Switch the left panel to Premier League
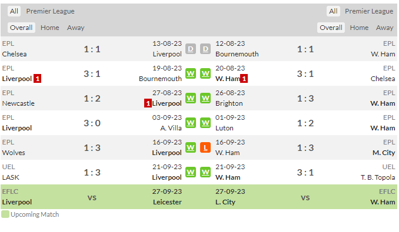 [x=51, y=11]
